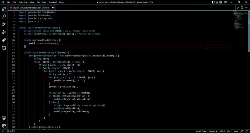Screen dimensions: 250x133
Task: Open the Remote Explorer icon
Action: (4, 48)
